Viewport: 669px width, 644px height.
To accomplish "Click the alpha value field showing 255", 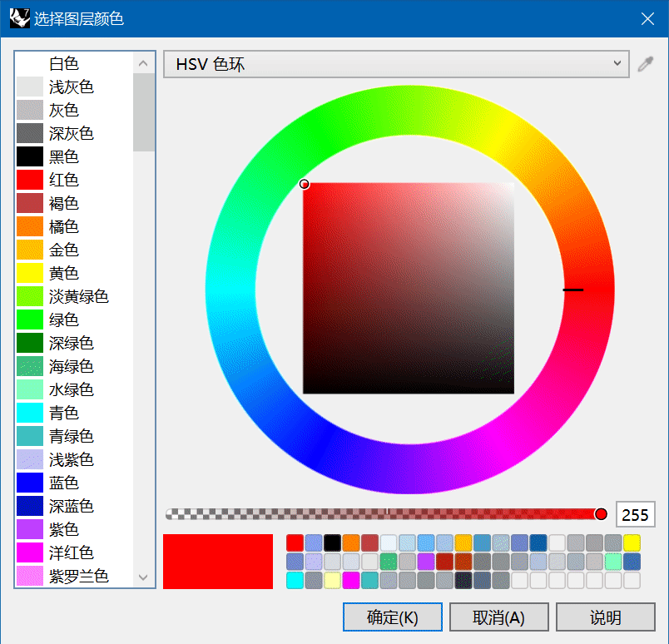I will (635, 514).
